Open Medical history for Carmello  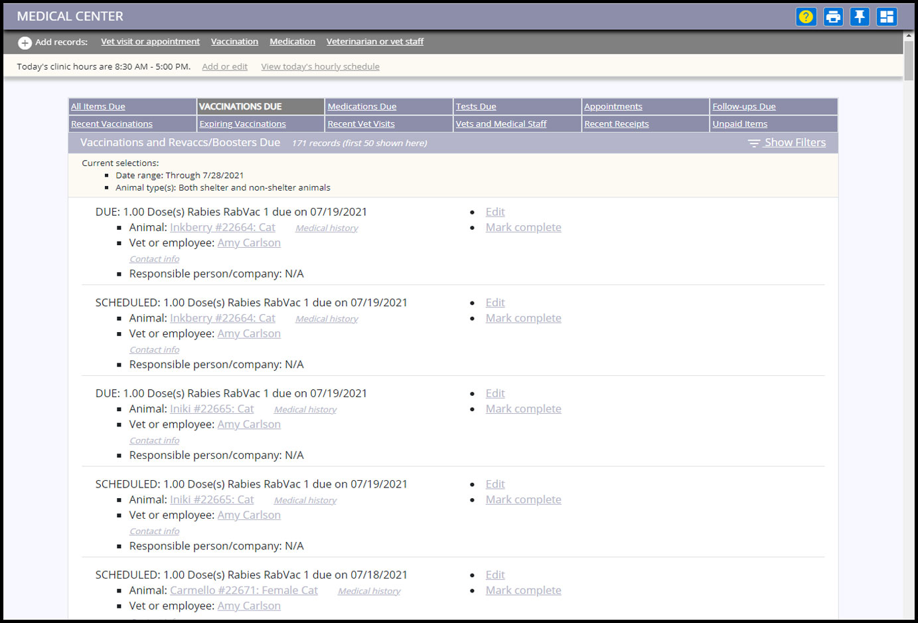click(x=369, y=591)
